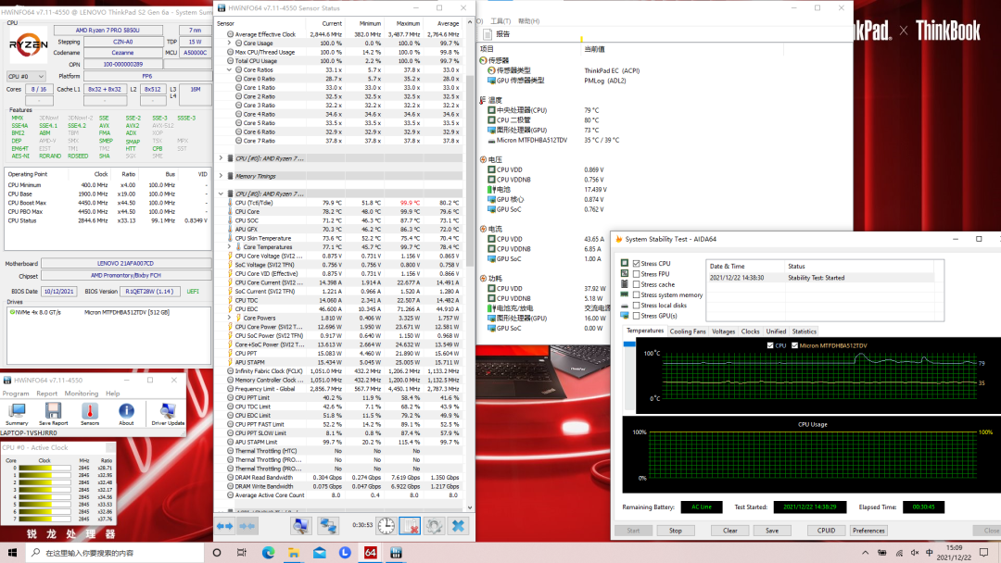
Task: Switch to the Clocks tab in AIDA64
Action: (750, 332)
